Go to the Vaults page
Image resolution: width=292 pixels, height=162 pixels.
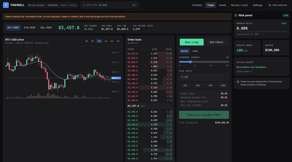pyautogui.click(x=222, y=5)
